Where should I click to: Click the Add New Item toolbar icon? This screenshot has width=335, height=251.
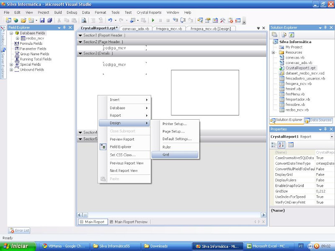[31, 20]
